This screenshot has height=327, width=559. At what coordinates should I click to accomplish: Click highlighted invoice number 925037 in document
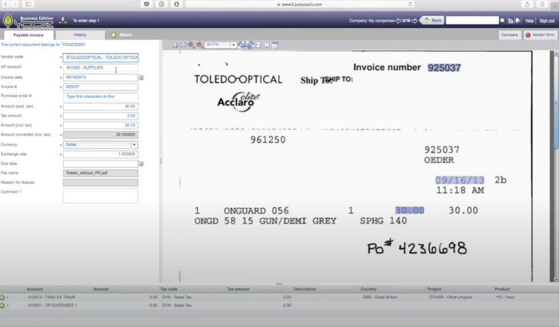pyautogui.click(x=444, y=68)
